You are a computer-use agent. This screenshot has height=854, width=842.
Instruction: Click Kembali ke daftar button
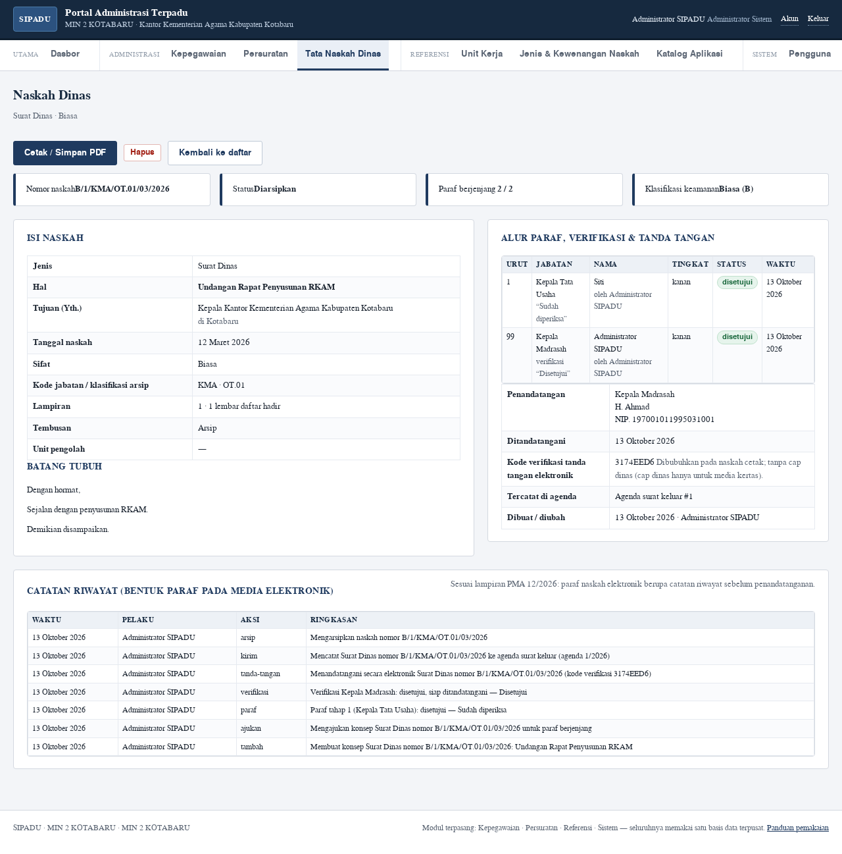pos(215,153)
